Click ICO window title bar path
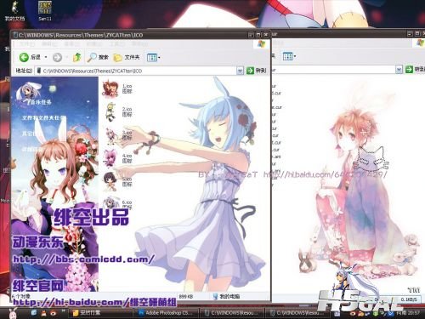The height and width of the screenshot is (319, 425). [x=81, y=35]
